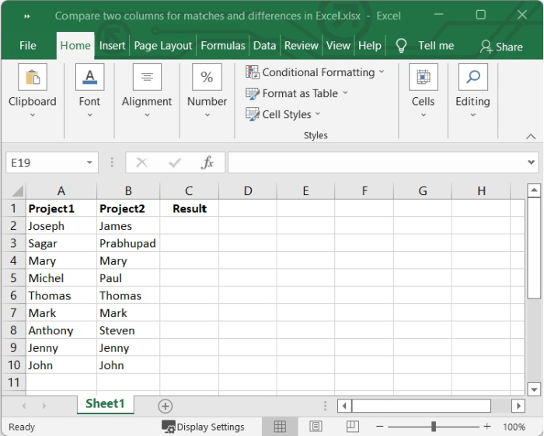Click the Cells group icon
Viewport: 544px width, 436px height.
click(x=423, y=78)
